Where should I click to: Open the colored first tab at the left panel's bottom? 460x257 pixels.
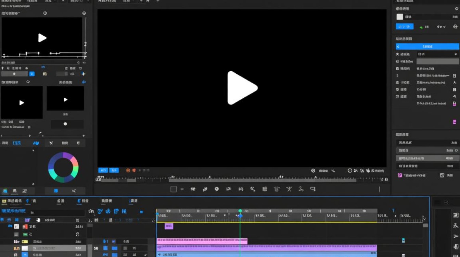[5, 191]
